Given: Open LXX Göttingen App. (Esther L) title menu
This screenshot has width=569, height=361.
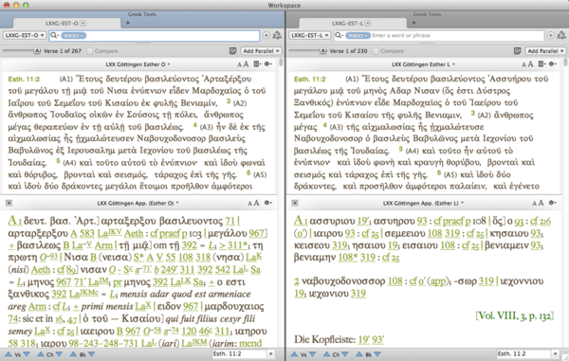Looking at the screenshot, I should pyautogui.click(x=423, y=204).
